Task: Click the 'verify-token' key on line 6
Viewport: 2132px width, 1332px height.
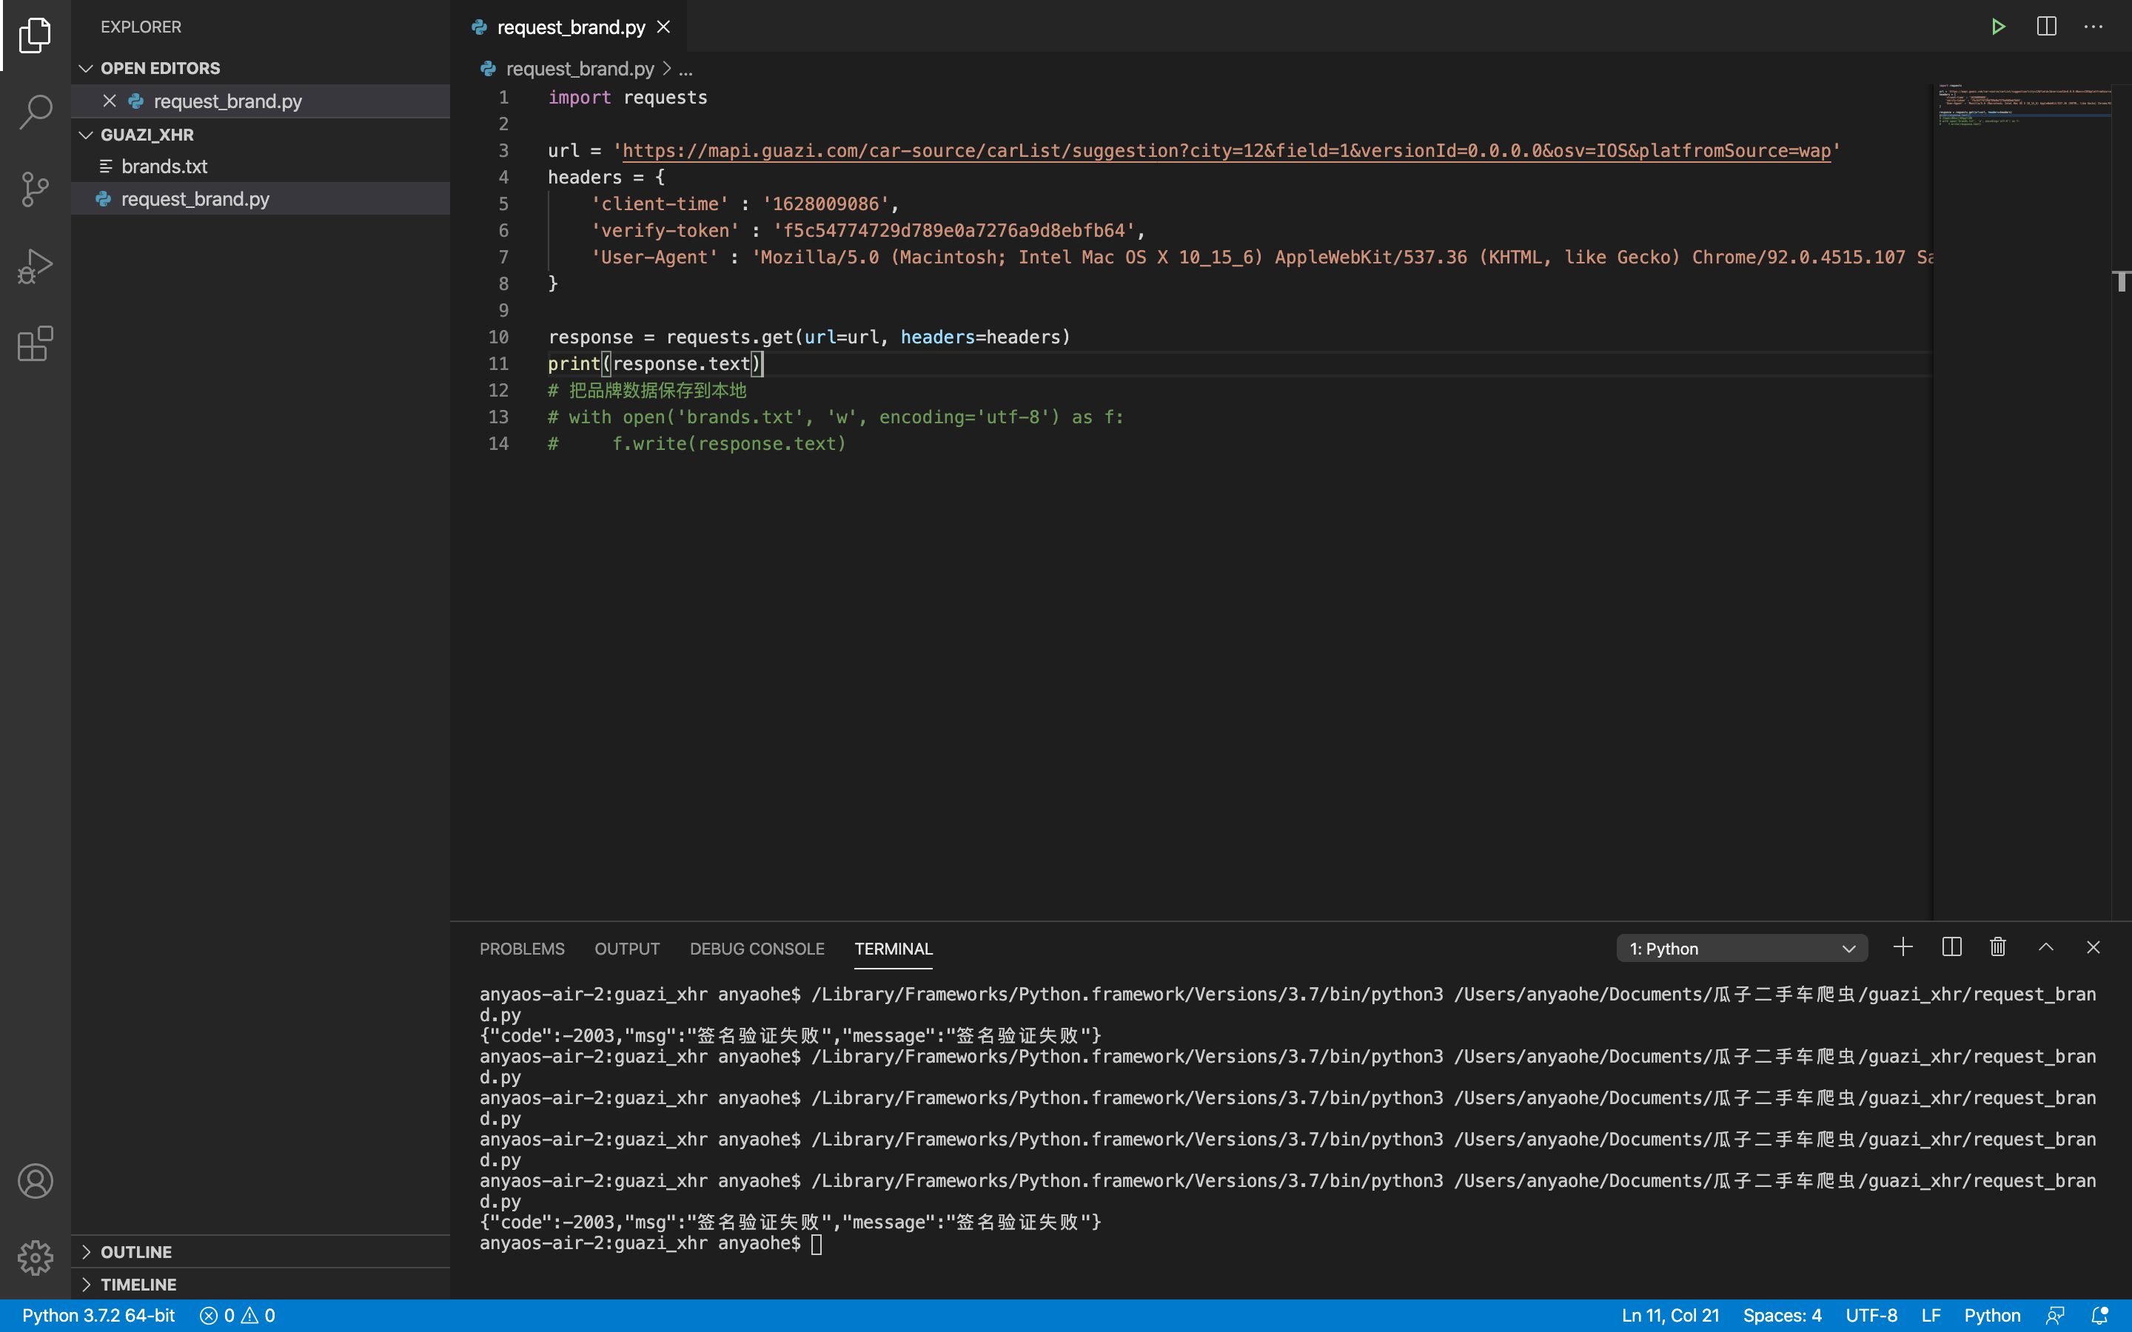Action: (x=666, y=231)
